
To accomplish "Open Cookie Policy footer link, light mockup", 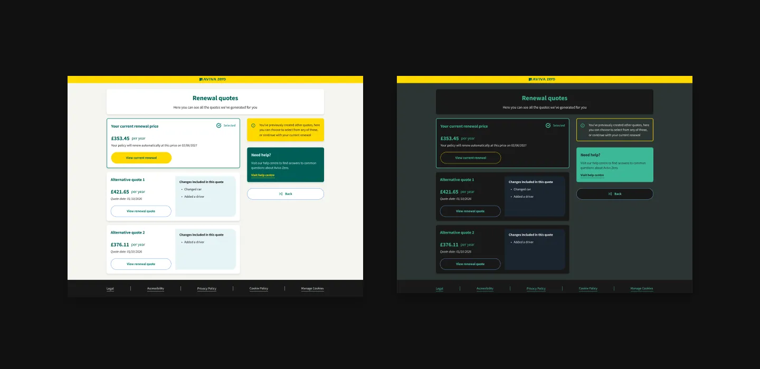I will (259, 289).
